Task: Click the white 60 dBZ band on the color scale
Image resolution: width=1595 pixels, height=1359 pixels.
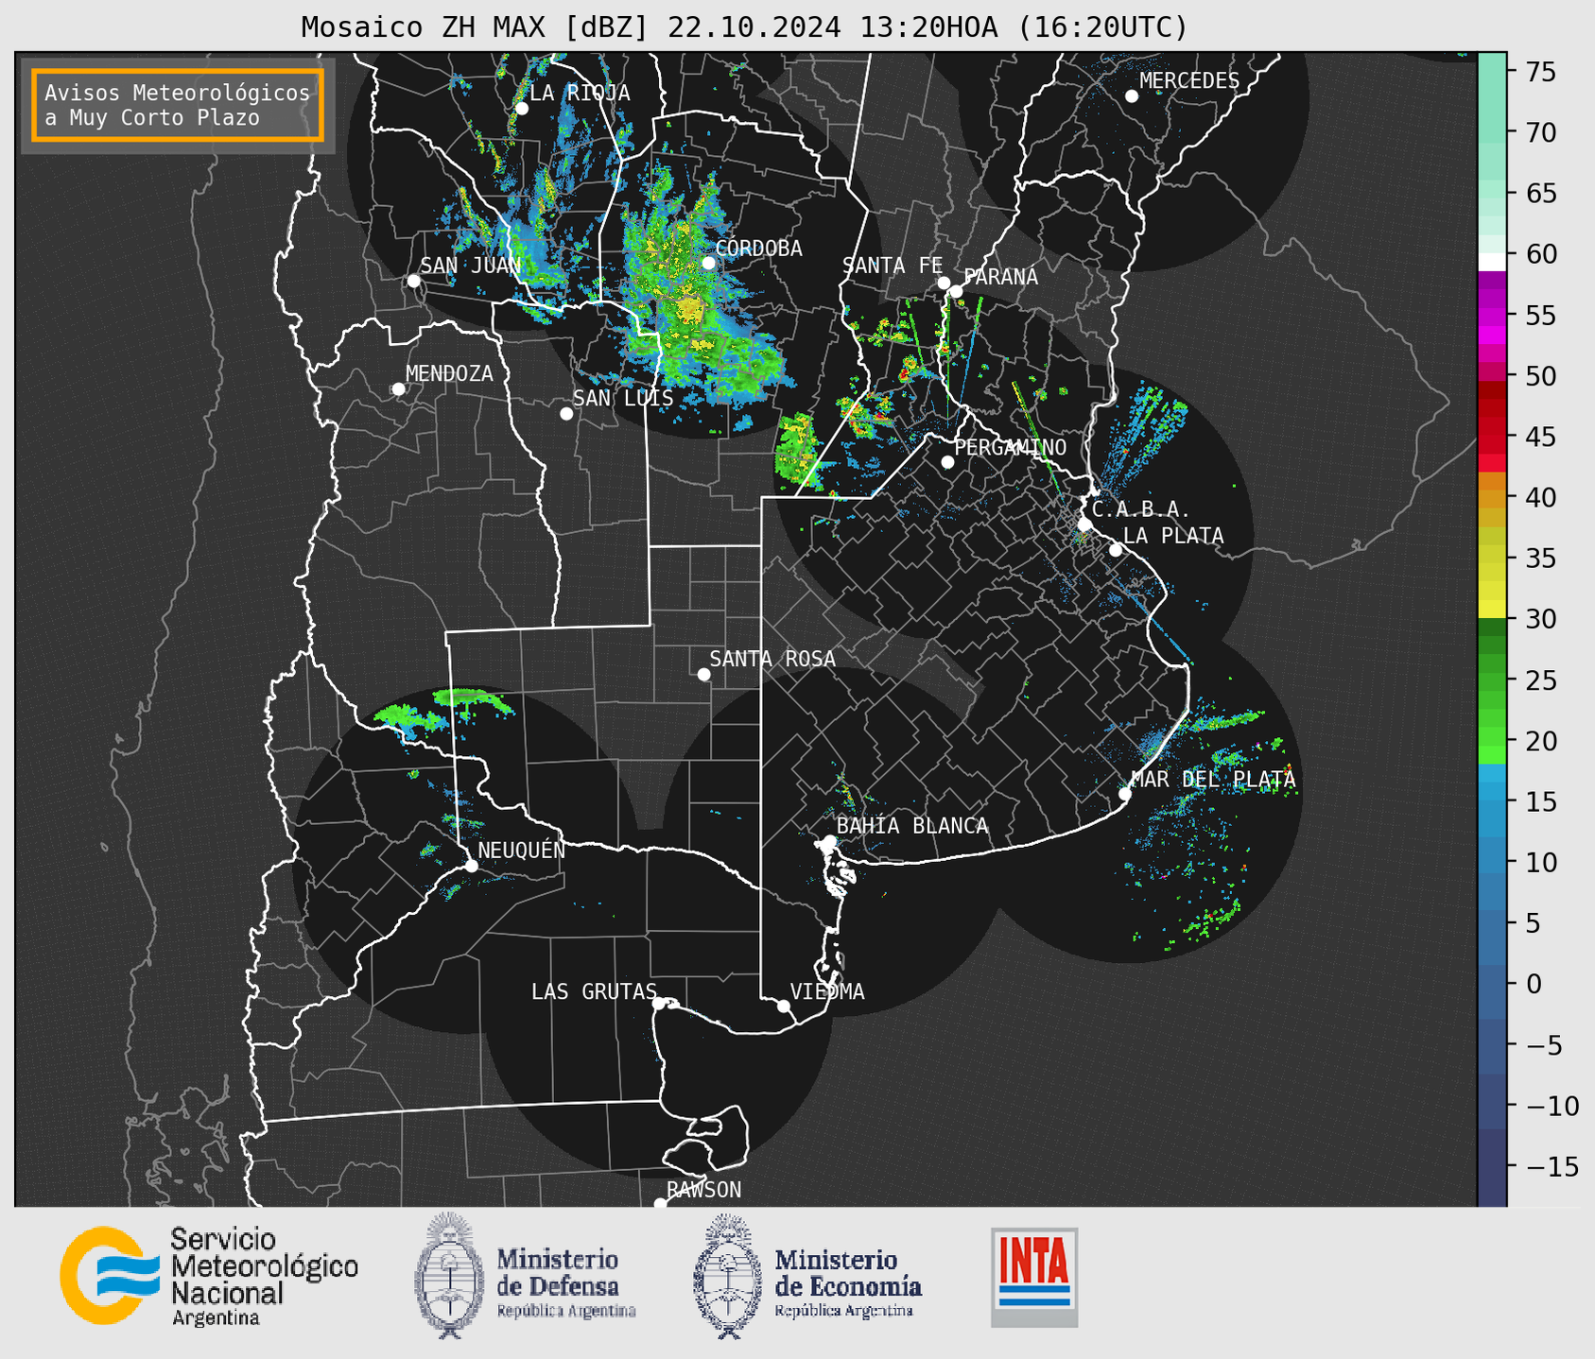Action: [1492, 261]
